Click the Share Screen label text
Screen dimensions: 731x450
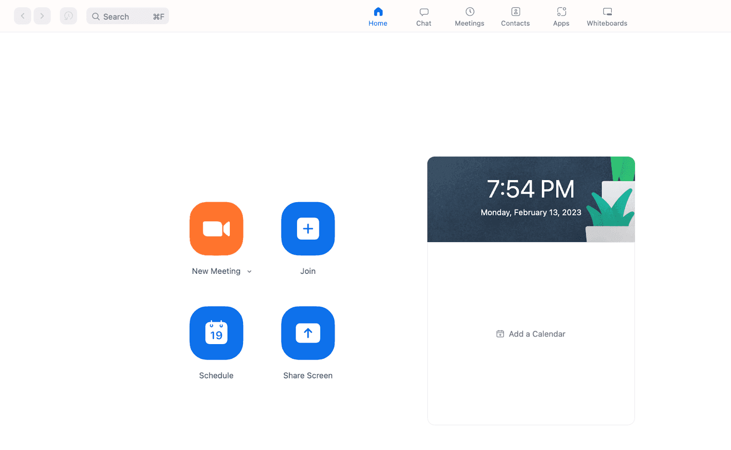coord(308,376)
